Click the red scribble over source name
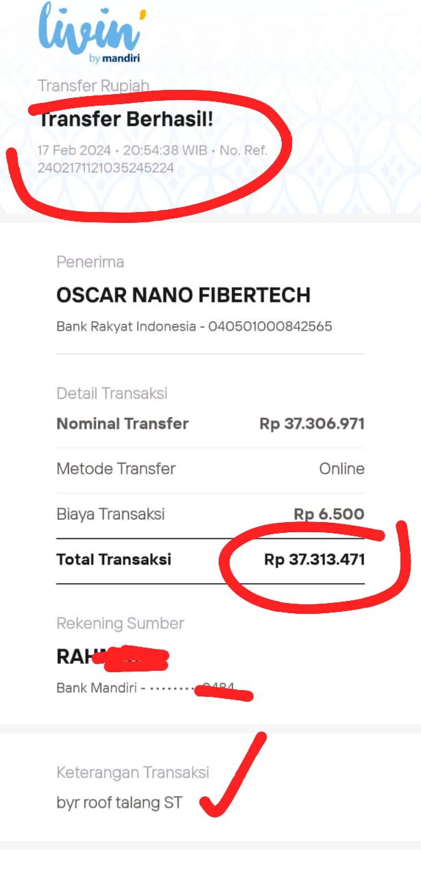Viewport: 421px width, 878px height. (x=132, y=658)
